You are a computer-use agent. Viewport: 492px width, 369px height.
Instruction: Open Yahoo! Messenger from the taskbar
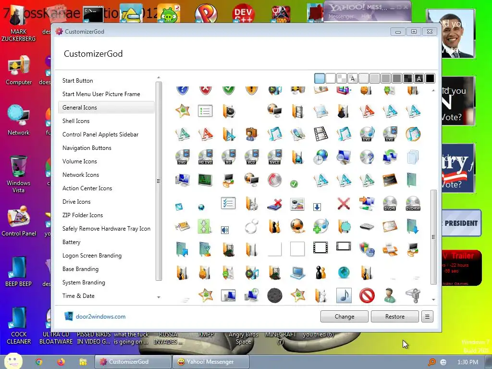pos(210,362)
